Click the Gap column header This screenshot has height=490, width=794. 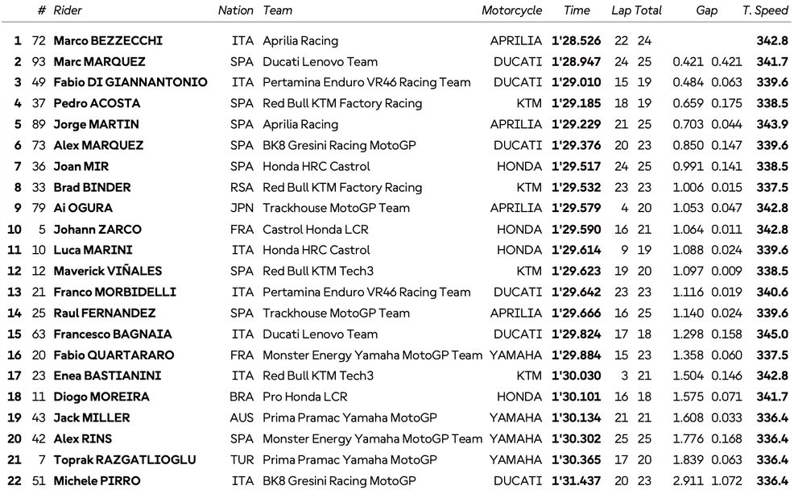click(x=707, y=10)
